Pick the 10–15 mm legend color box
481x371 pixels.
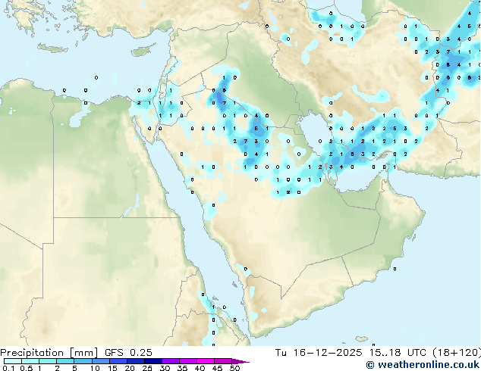pyautogui.click(x=100, y=361)
